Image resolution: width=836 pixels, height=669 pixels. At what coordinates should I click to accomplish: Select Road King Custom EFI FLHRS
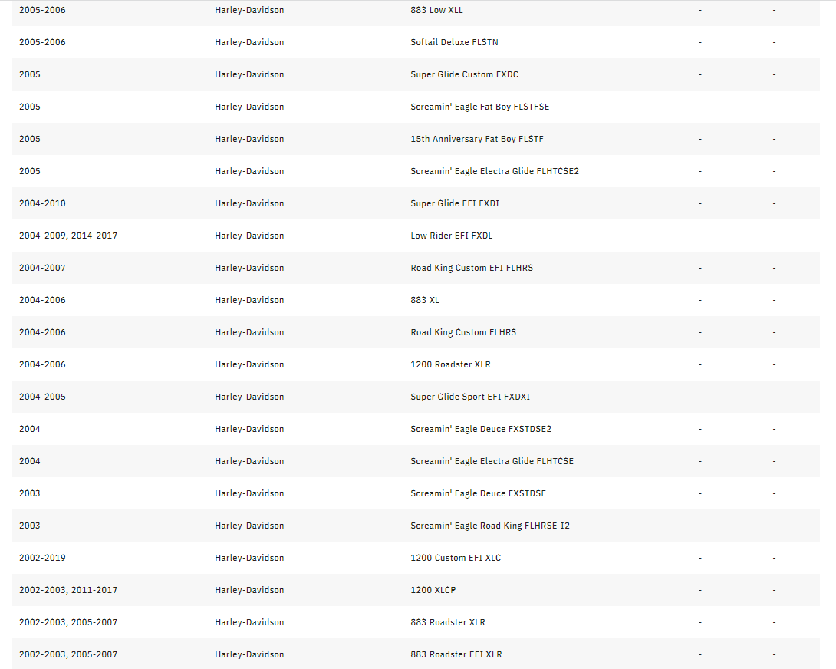472,268
